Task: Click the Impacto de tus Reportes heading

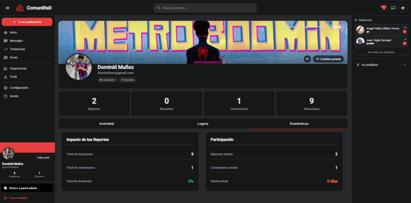Action: 88,140
